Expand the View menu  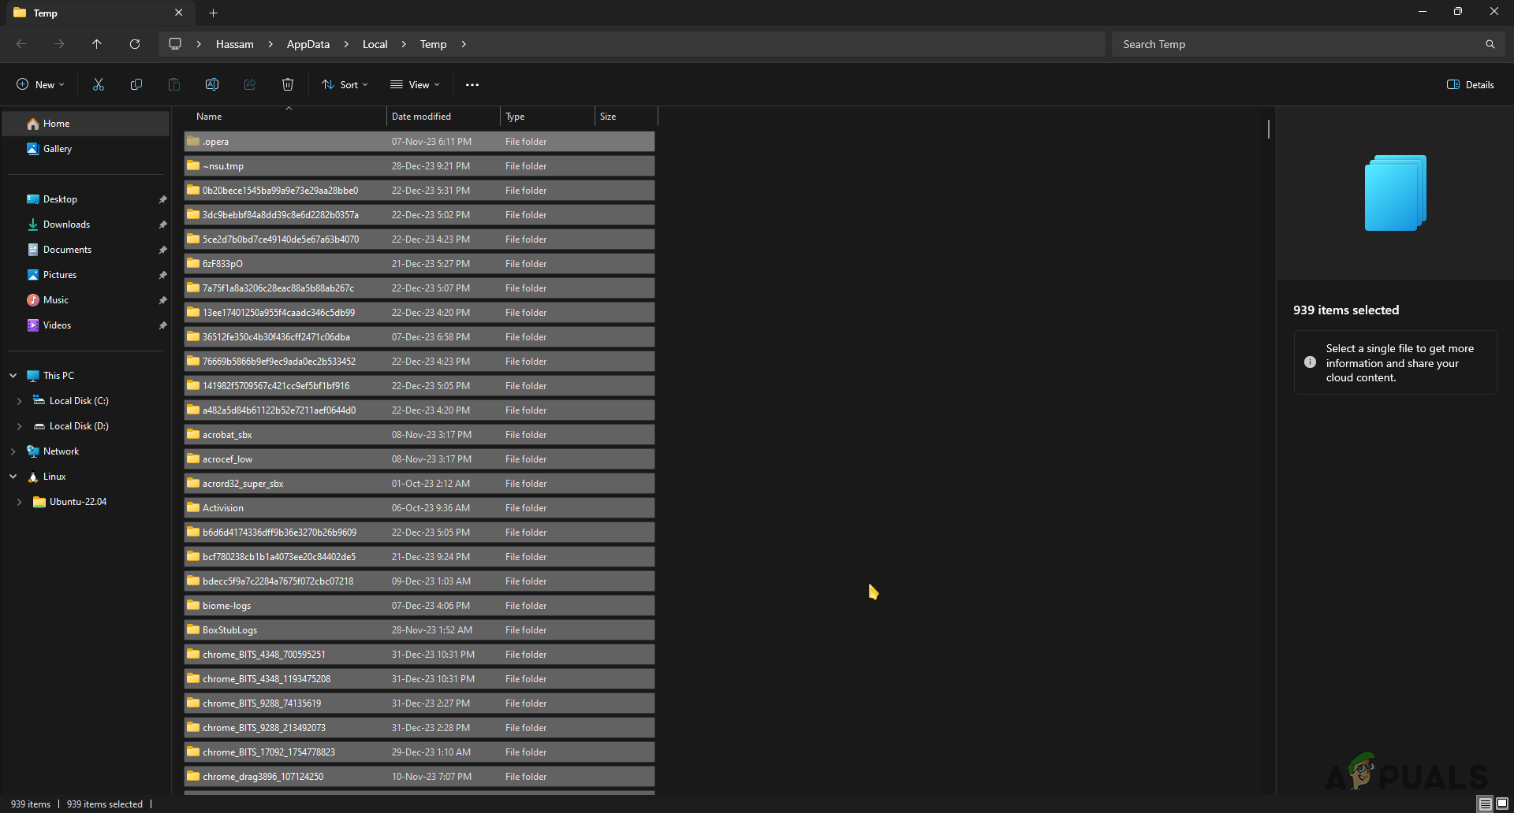pos(414,84)
